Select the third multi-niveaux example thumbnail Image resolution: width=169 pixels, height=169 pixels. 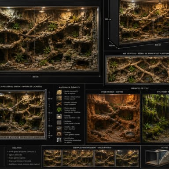pos(104,158)
